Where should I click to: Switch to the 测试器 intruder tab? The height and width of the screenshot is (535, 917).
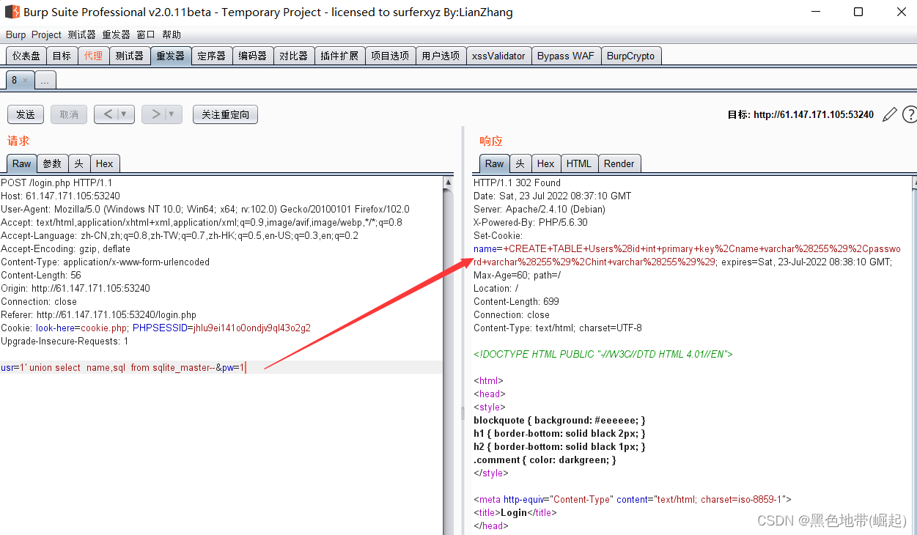tap(129, 56)
